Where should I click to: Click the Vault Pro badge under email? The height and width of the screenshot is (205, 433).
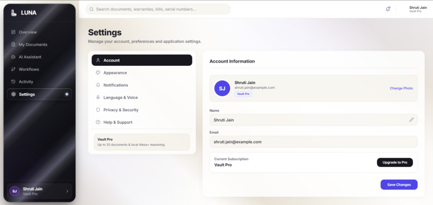click(243, 94)
